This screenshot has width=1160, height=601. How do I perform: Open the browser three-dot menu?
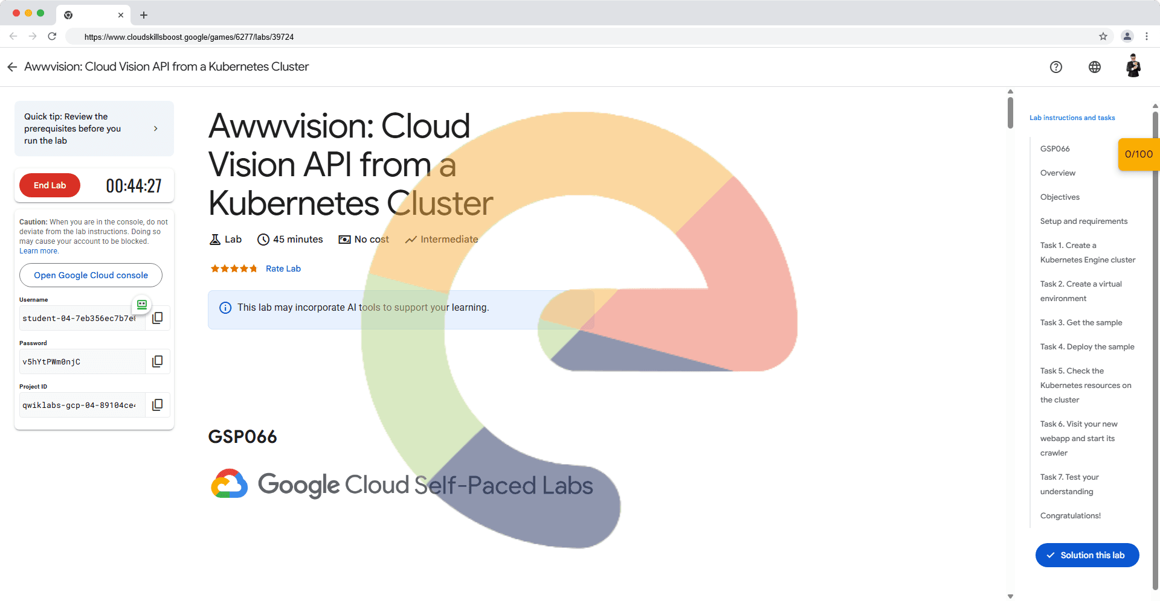point(1146,37)
